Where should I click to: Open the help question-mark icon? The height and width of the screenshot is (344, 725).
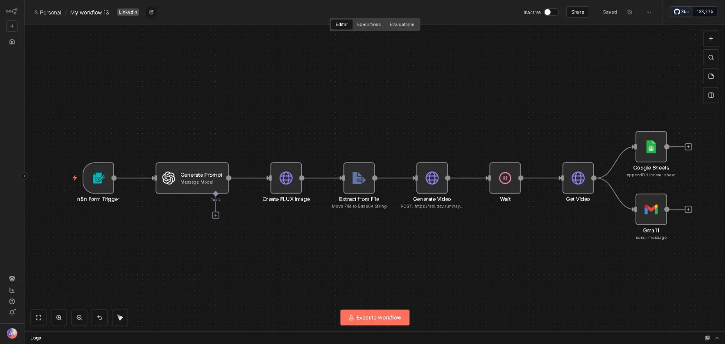(12, 301)
